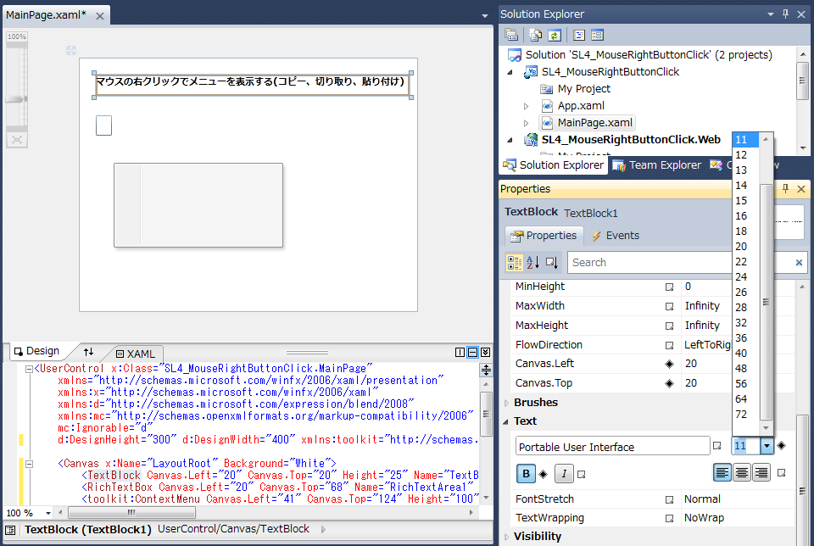Click the MinHeight property marker
Viewport: 814px width, 546px height.
670,287
